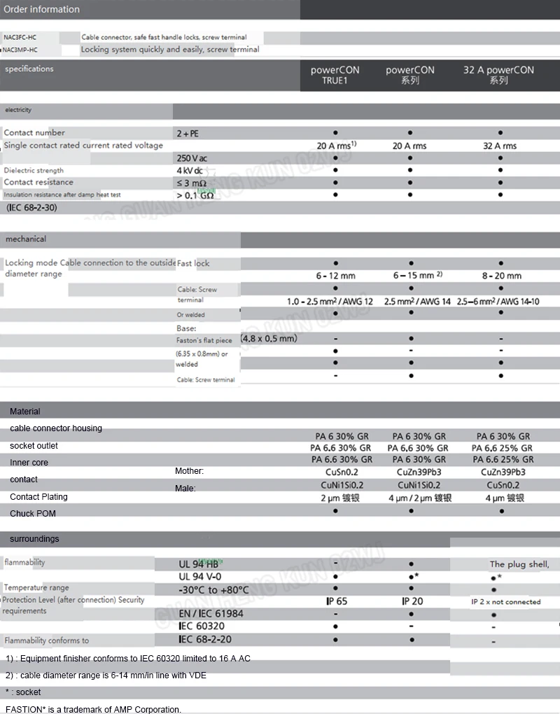Select the "socket outlet" row label

(x=34, y=446)
